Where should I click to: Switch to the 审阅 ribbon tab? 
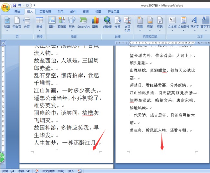86,12
